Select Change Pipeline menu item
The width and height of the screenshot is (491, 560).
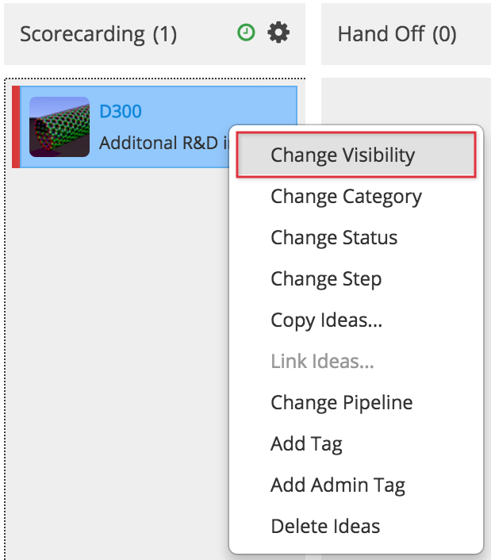pyautogui.click(x=341, y=403)
